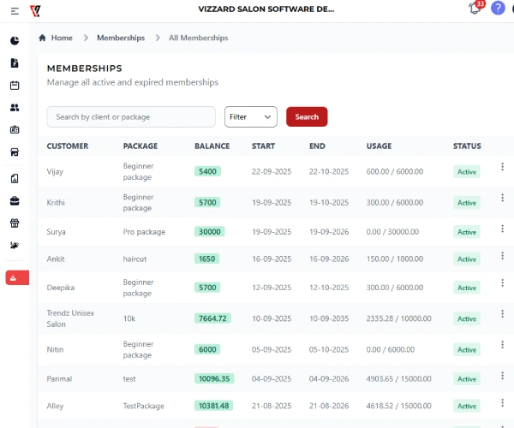Open the notifications bell with 33 badge
This screenshot has width=514, height=428.
tap(475, 9)
